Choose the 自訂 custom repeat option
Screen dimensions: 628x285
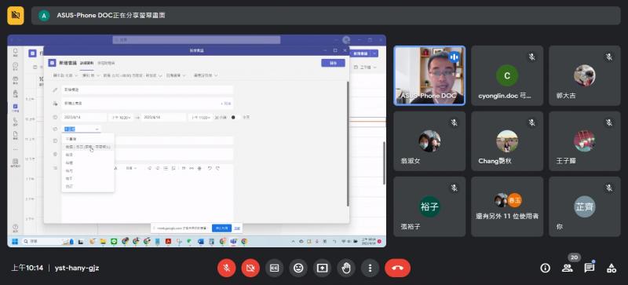click(x=88, y=186)
